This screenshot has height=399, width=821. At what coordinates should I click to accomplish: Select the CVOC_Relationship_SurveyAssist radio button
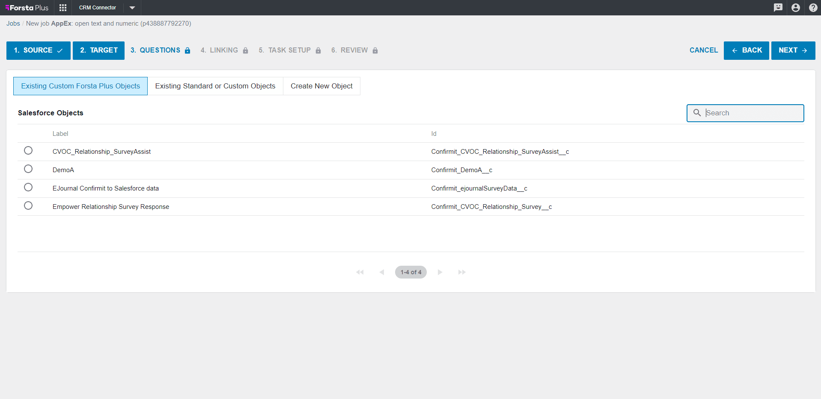click(x=28, y=150)
